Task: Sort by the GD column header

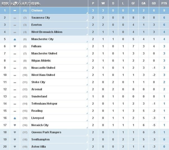Action: (x=153, y=3)
